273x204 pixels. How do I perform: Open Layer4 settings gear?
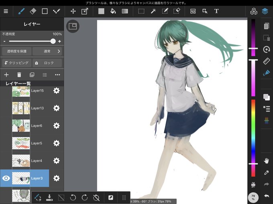pos(57,161)
